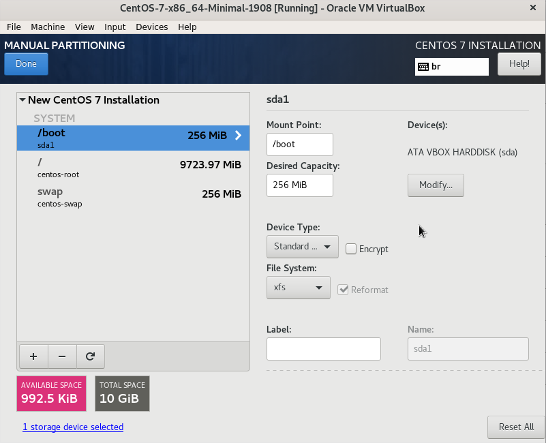Select the / centos-root partition row

click(x=134, y=168)
